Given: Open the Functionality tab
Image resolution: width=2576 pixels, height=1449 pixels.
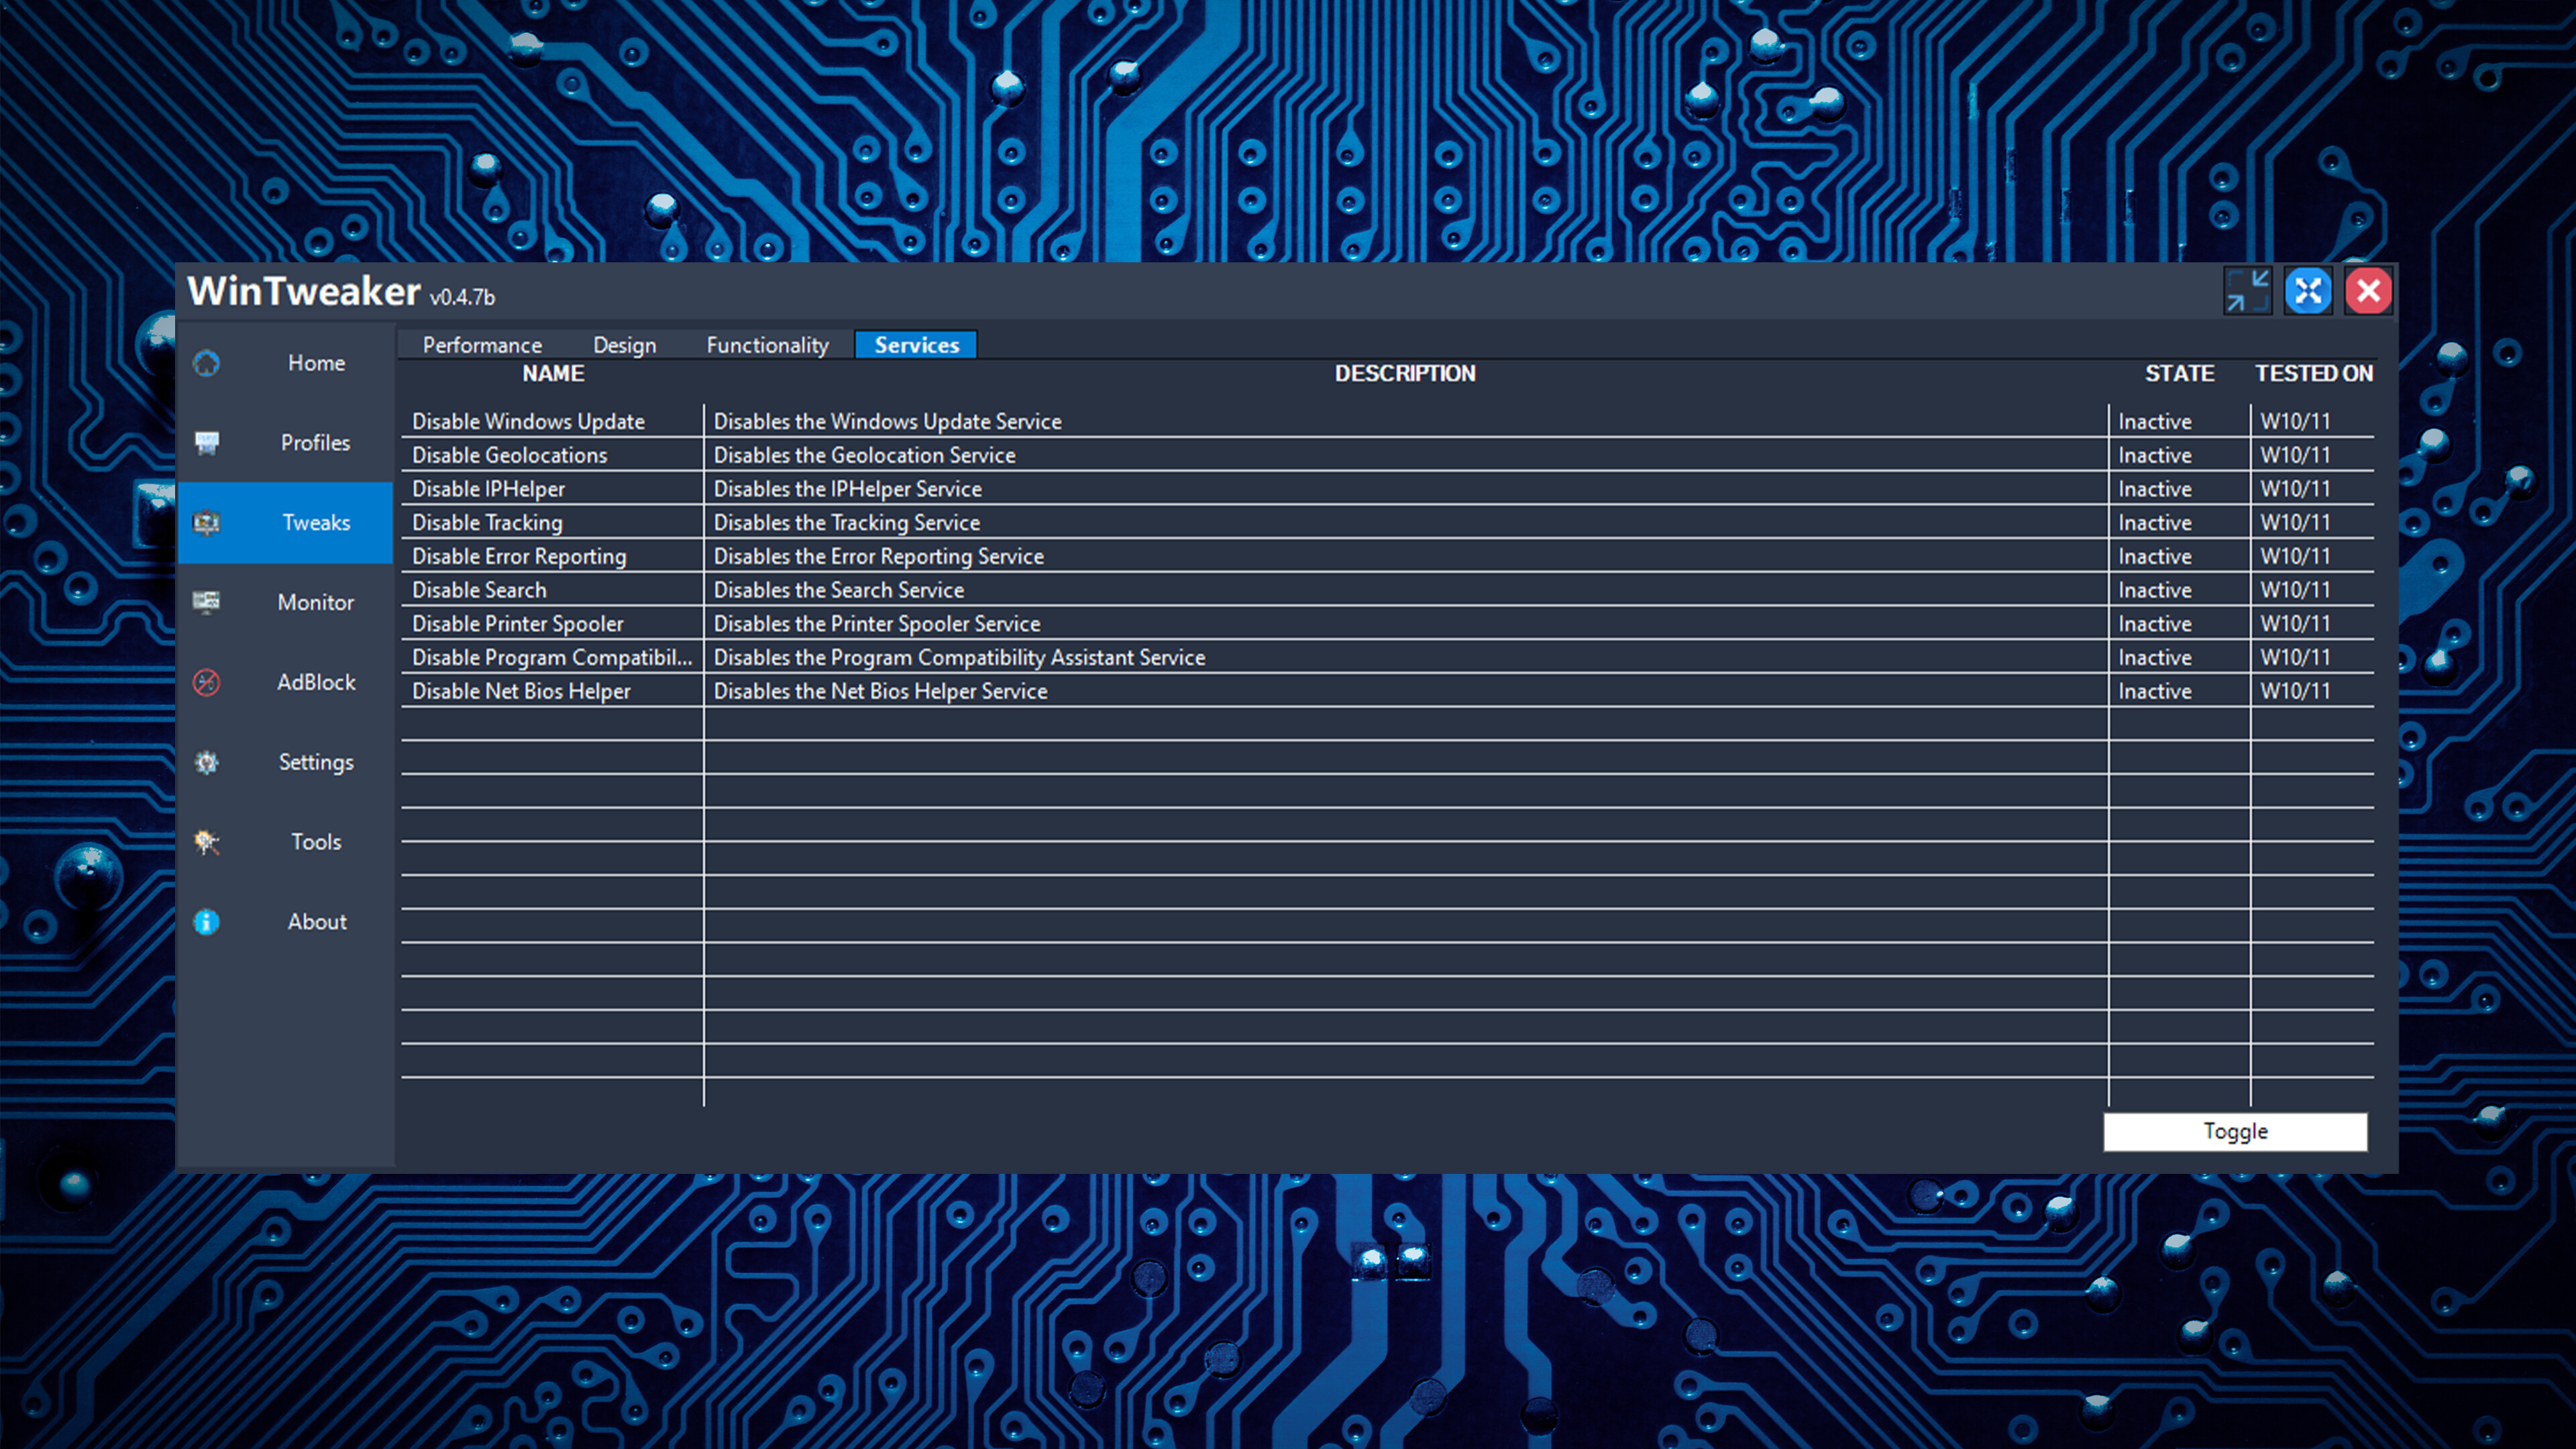Looking at the screenshot, I should tap(767, 344).
